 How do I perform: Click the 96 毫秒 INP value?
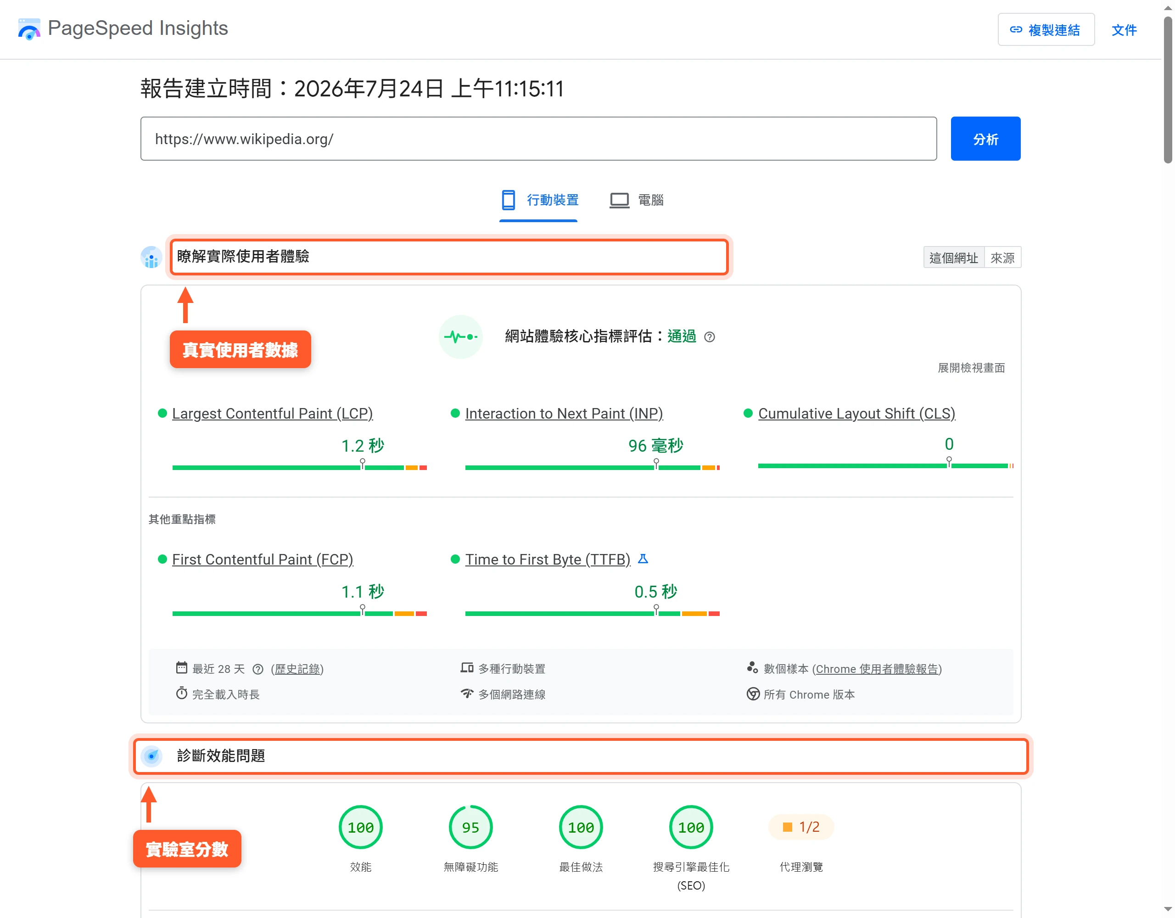click(656, 446)
